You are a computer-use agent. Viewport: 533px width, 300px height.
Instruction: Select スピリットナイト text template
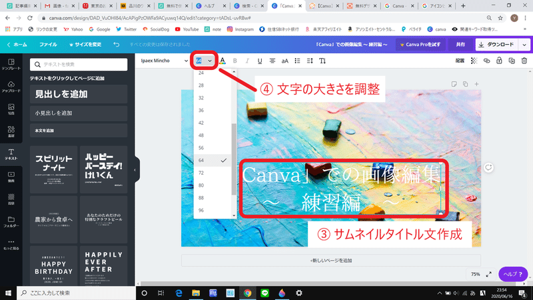(54, 170)
